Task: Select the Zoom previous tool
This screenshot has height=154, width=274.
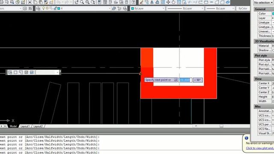Action: coord(93,2)
